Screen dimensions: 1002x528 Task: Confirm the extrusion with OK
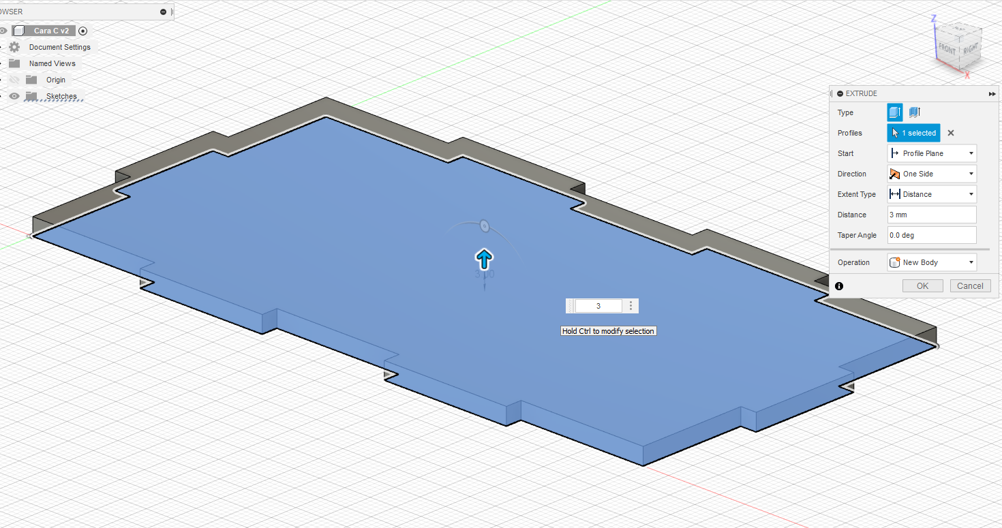tap(922, 285)
